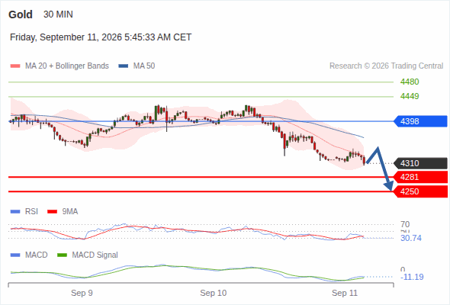The width and height of the screenshot is (450, 305).
Task: Click the 4480 resistance level label
Action: 410,82
